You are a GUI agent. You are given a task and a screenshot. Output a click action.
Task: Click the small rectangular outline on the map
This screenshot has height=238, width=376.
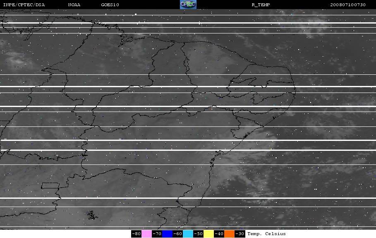[x=50, y=186]
